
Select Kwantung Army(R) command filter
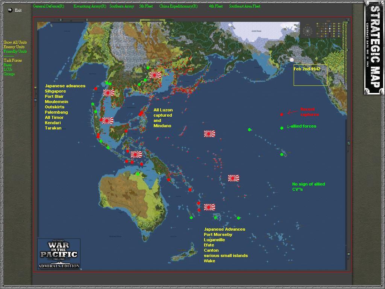click(x=90, y=6)
